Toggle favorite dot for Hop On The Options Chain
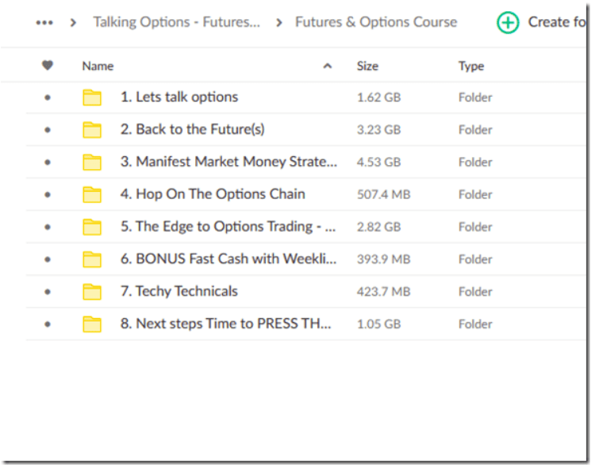The image size is (595, 468). tap(48, 194)
